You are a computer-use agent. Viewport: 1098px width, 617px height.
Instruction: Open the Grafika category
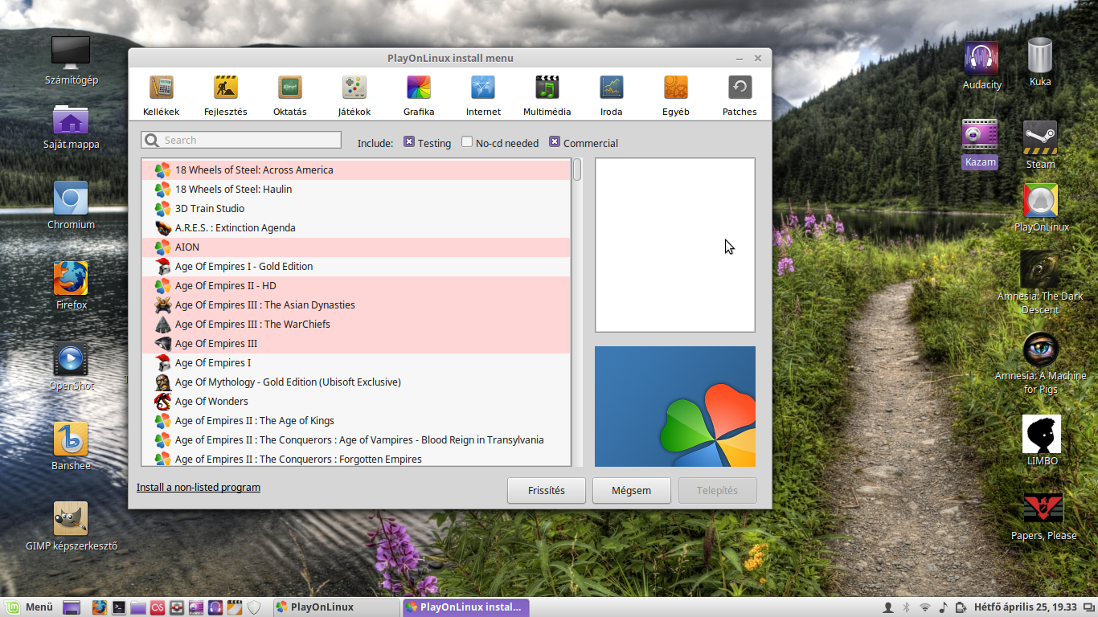pyautogui.click(x=419, y=96)
